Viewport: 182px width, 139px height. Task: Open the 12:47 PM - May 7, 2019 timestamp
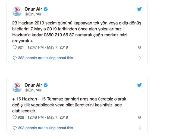point(48,47)
